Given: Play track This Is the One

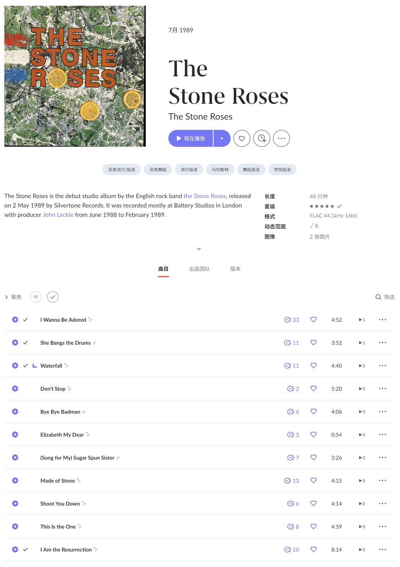Looking at the screenshot, I should pyautogui.click(x=15, y=526).
